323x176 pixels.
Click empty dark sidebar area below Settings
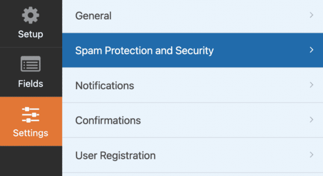click(x=30, y=161)
